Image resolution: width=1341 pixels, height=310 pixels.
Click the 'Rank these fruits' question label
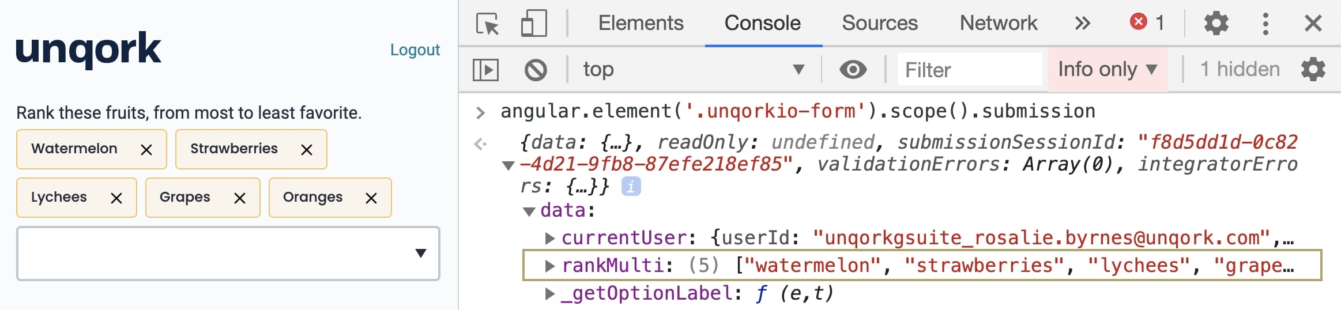tap(189, 112)
